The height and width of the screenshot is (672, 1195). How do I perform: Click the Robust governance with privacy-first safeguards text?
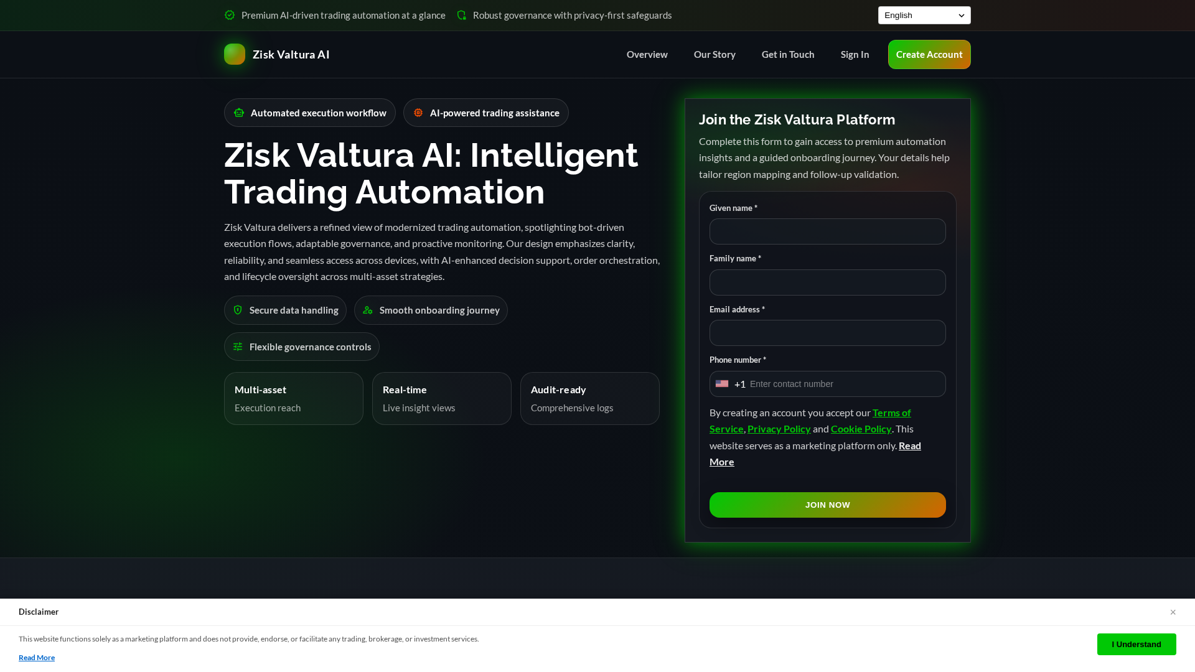click(x=573, y=15)
